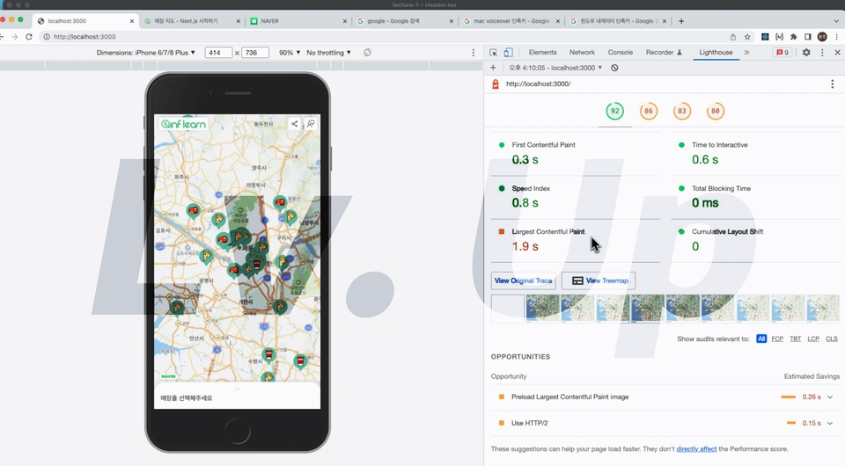The height and width of the screenshot is (466, 845).
Task: Switch to the Recorder tab
Action: (664, 53)
